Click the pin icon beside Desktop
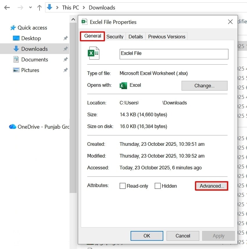This screenshot has width=247, height=249. [65, 38]
